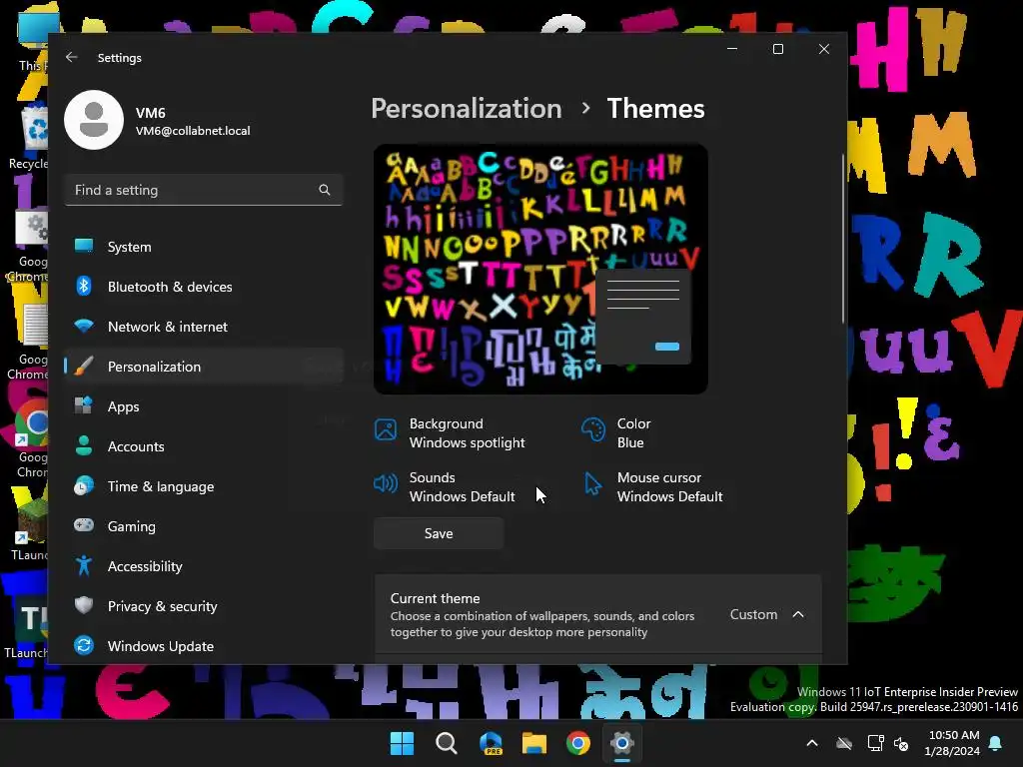Open the clock and date in taskbar
The image size is (1023, 767).
952,743
